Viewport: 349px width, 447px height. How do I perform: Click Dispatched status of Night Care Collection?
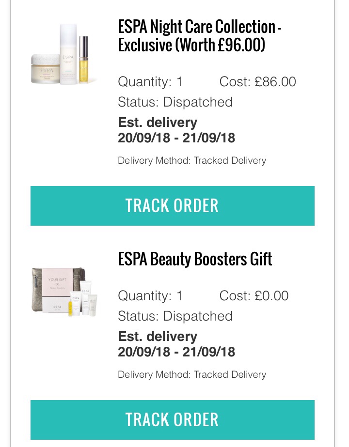click(x=198, y=102)
